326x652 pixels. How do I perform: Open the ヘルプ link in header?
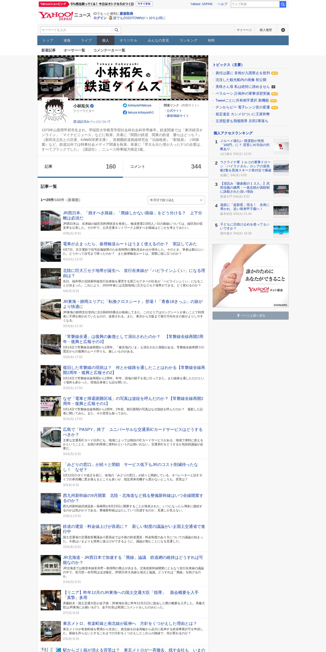[x=222, y=4]
